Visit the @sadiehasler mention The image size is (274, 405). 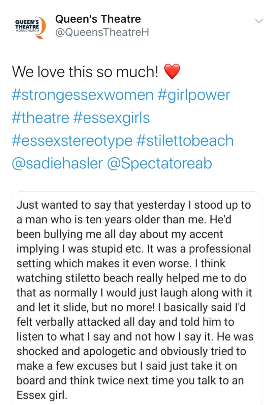point(57,163)
